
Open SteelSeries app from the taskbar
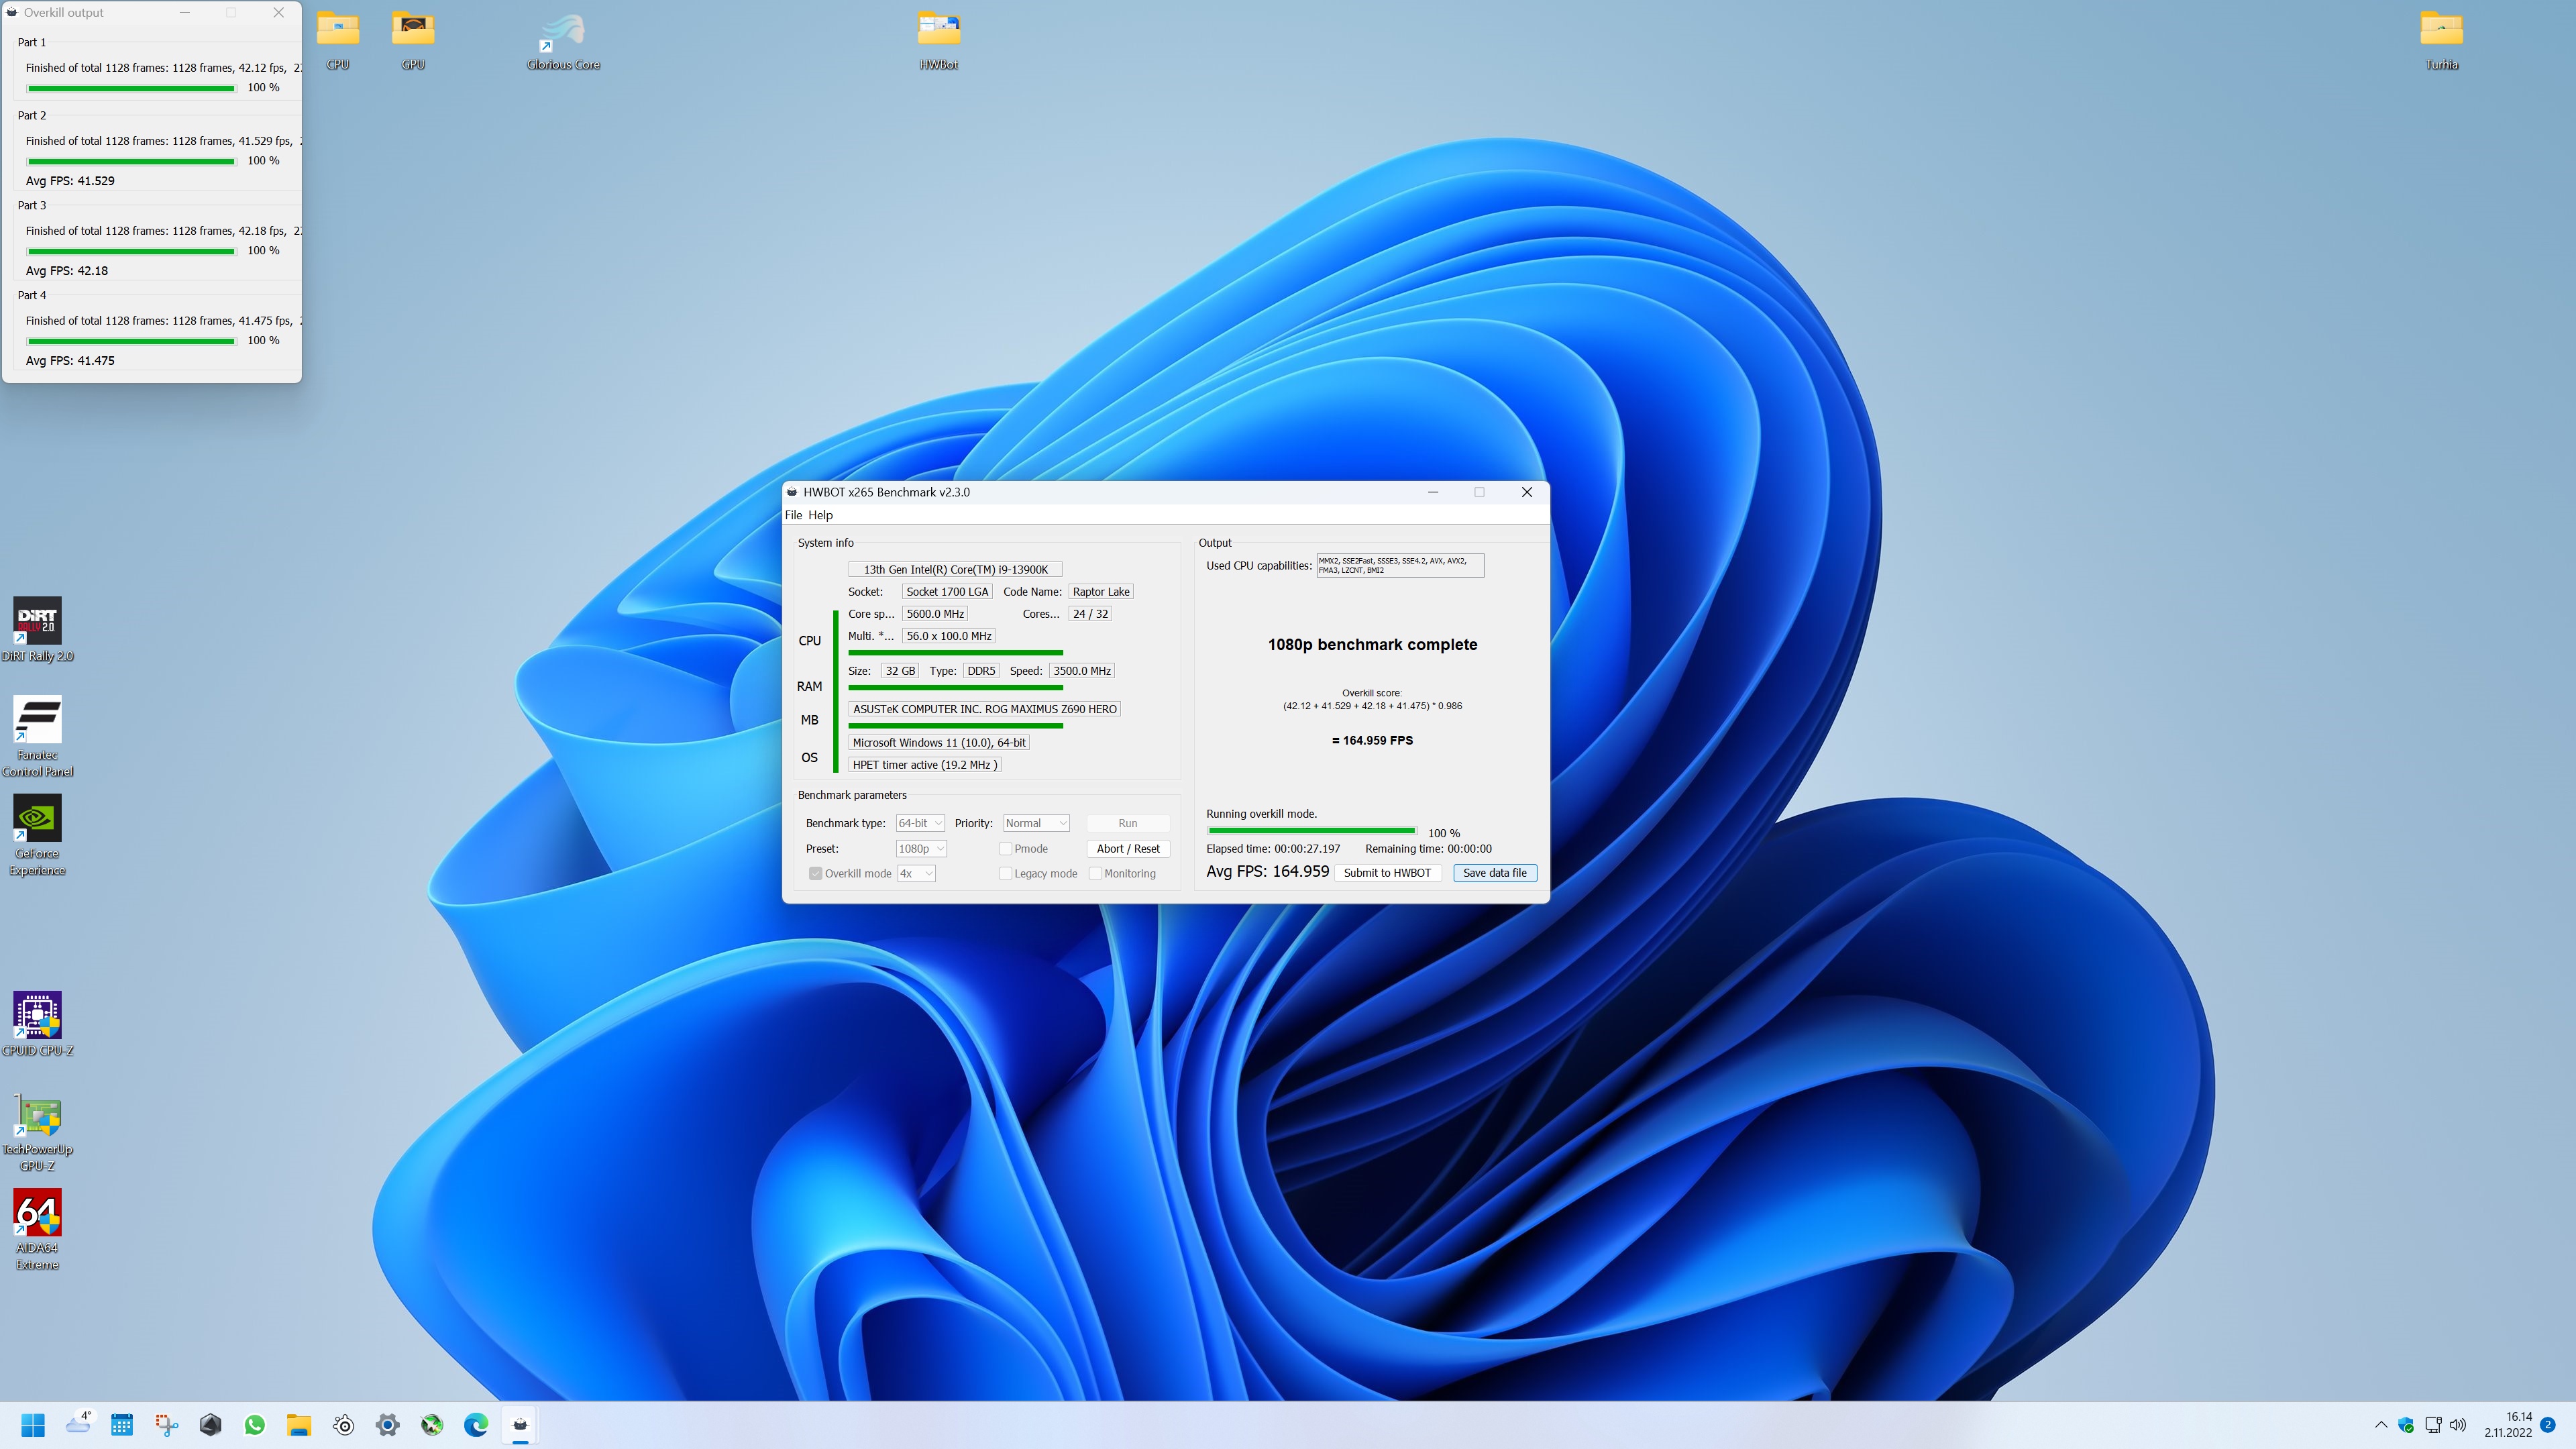(x=343, y=1425)
